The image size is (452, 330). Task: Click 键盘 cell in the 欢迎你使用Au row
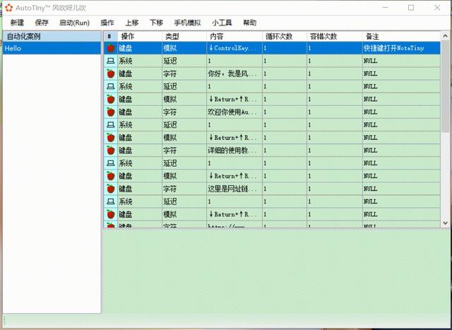coord(140,112)
